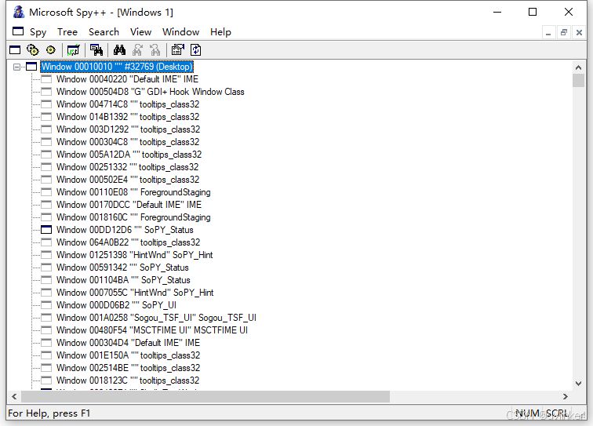Open the Window menu
This screenshot has width=593, height=426.
point(180,32)
